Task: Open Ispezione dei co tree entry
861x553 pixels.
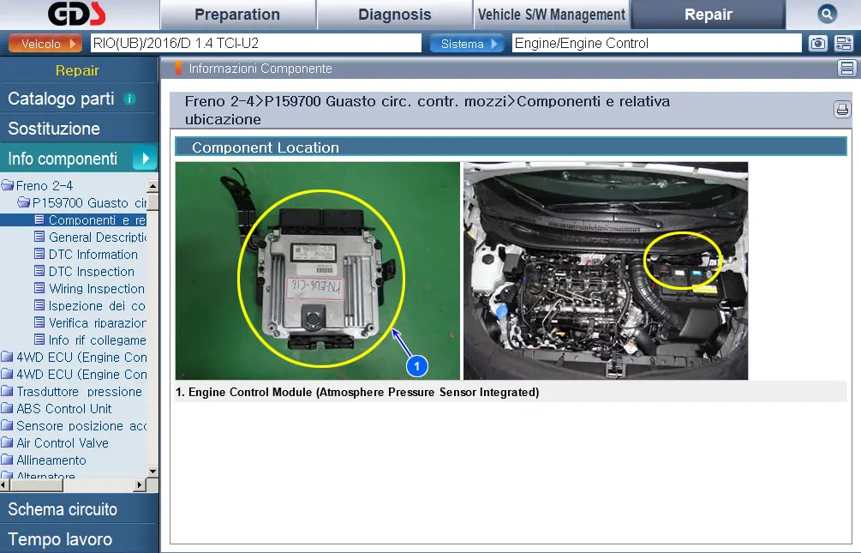Action: click(x=97, y=305)
